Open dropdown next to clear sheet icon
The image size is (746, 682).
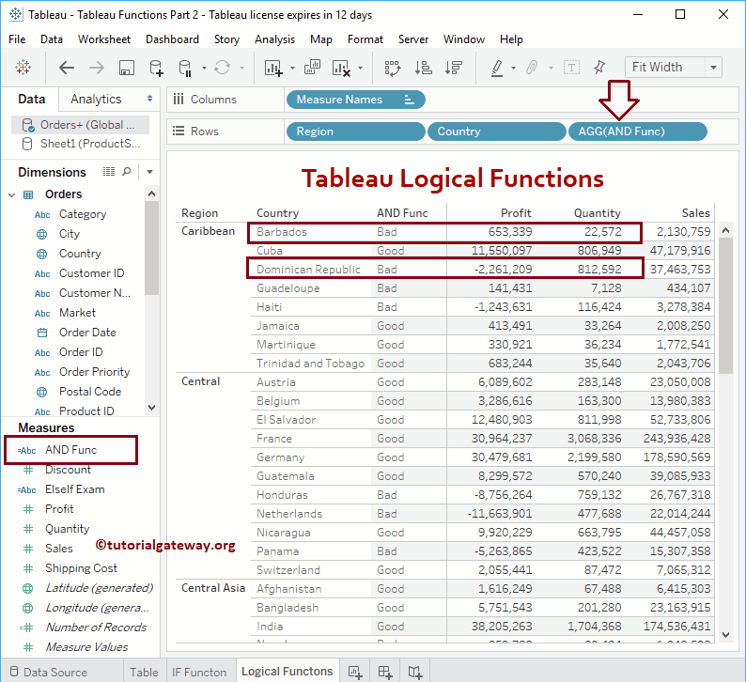click(360, 68)
